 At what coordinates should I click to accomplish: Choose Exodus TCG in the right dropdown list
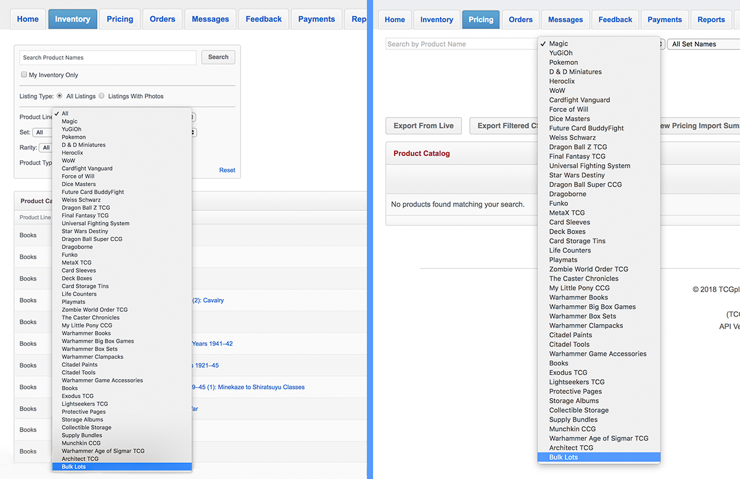599,372
